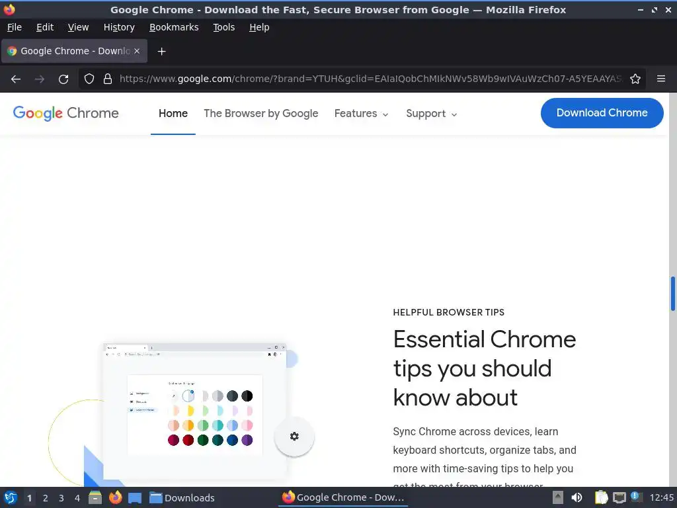Open the History menu
Image resolution: width=677 pixels, height=508 pixels.
coord(119,27)
